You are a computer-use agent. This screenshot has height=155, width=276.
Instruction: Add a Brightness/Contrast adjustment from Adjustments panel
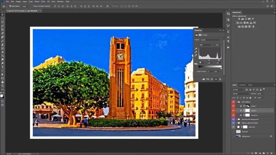coord(239,19)
